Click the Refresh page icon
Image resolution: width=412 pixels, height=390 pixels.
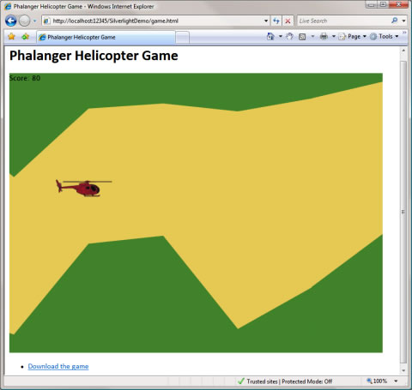click(x=276, y=21)
